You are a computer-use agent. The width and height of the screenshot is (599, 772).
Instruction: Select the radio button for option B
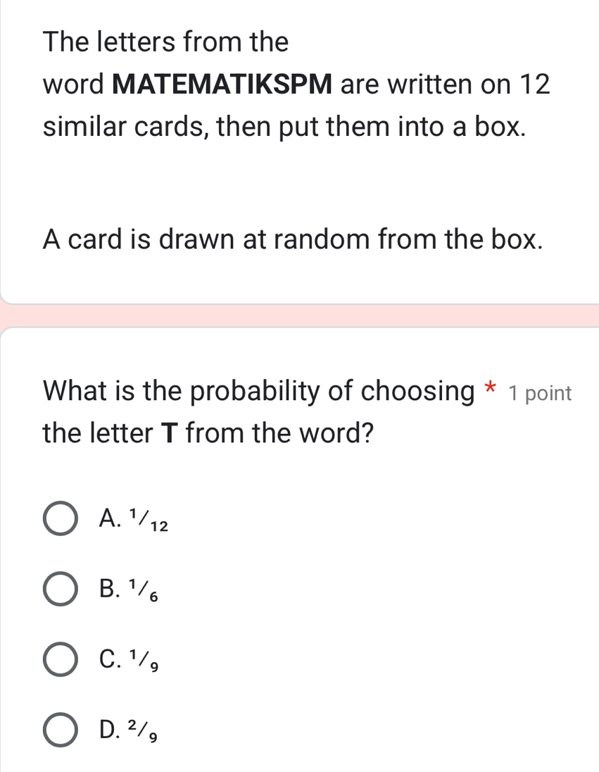pos(60,590)
